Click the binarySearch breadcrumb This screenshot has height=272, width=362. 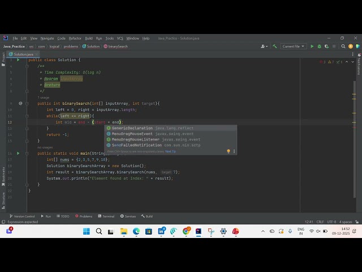(115, 46)
